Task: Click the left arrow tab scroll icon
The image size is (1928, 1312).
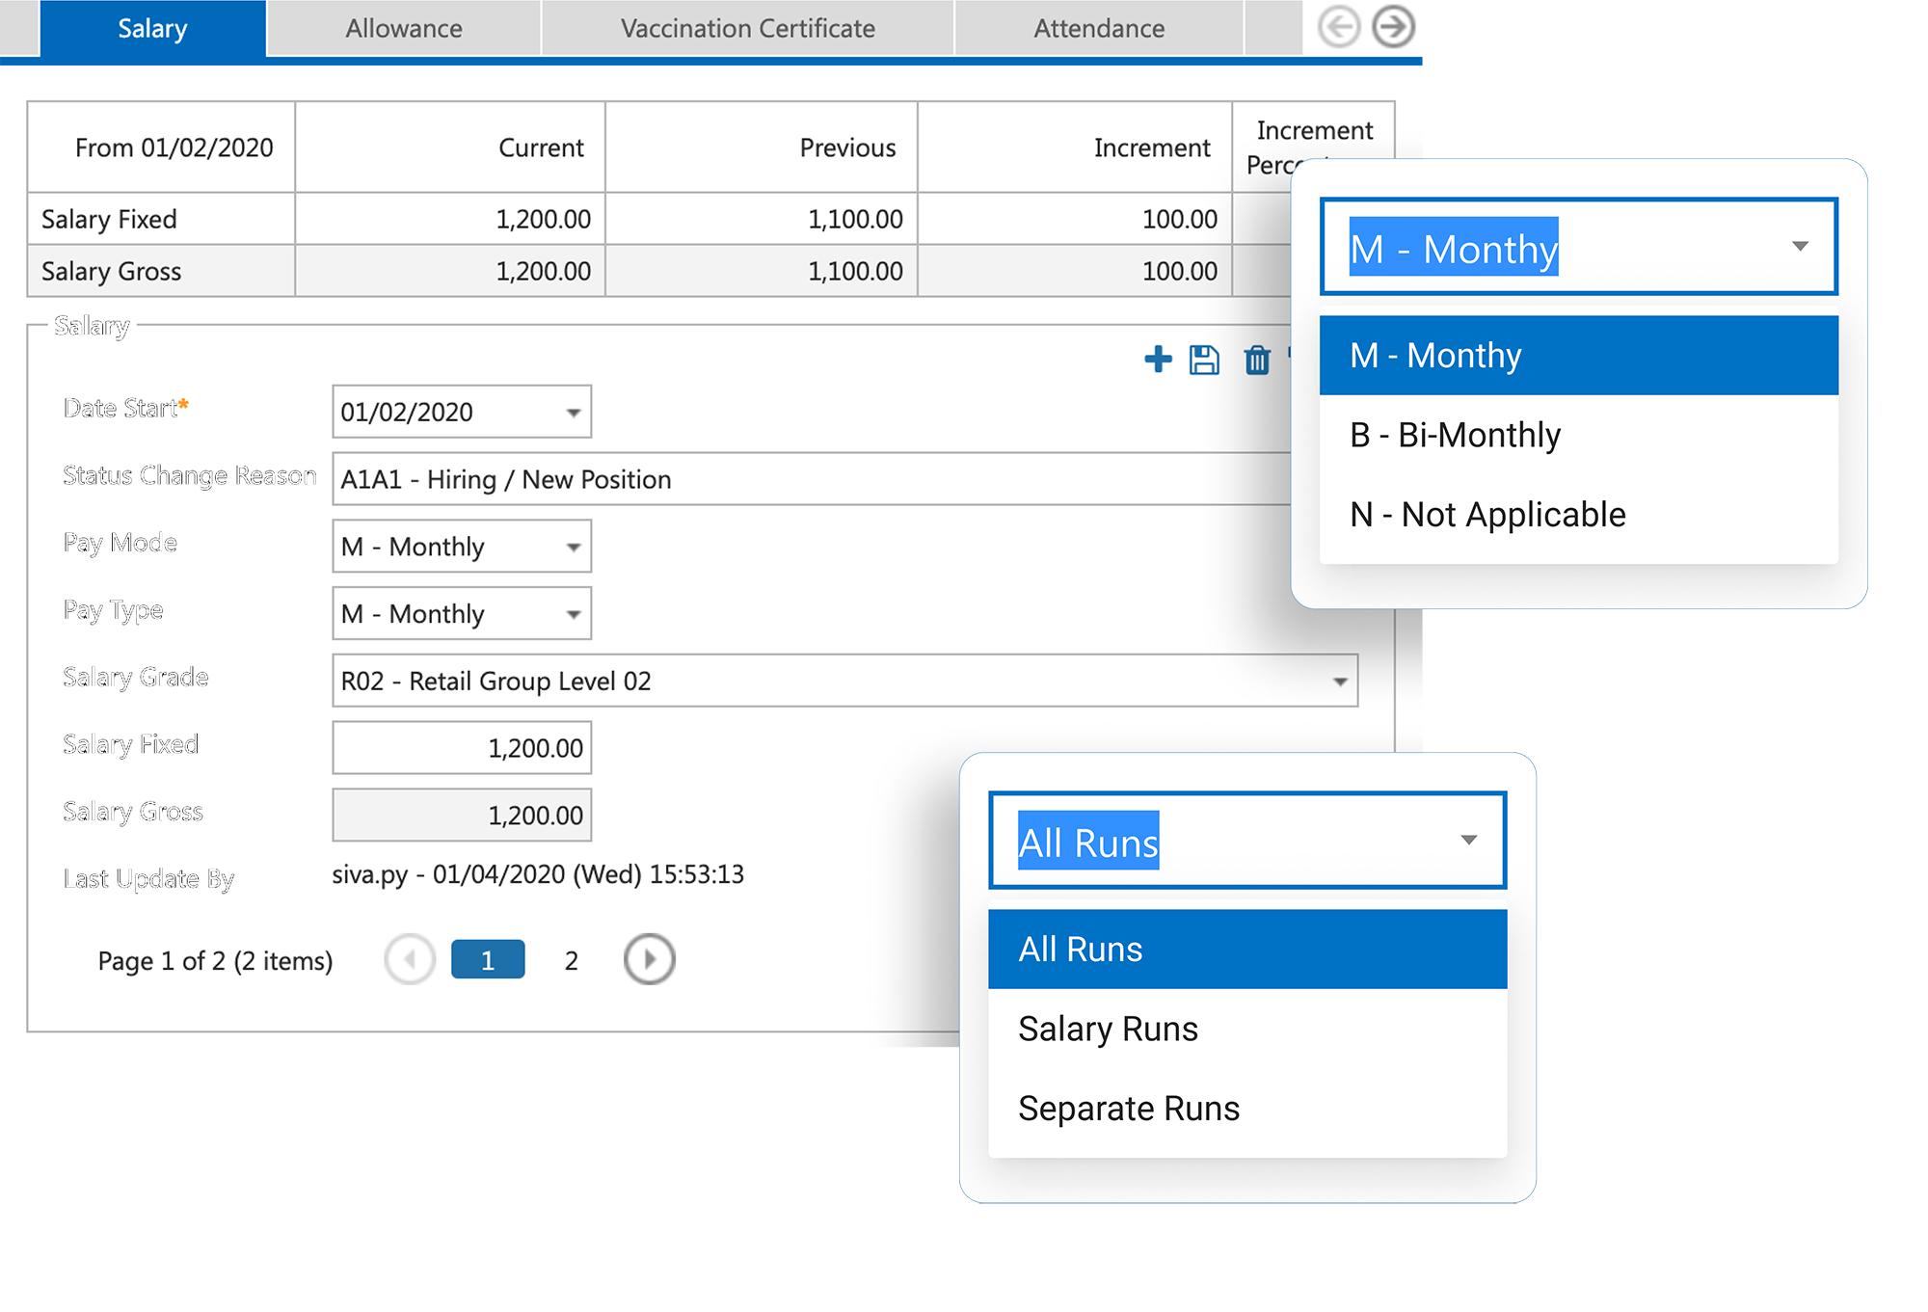Action: (x=1339, y=27)
